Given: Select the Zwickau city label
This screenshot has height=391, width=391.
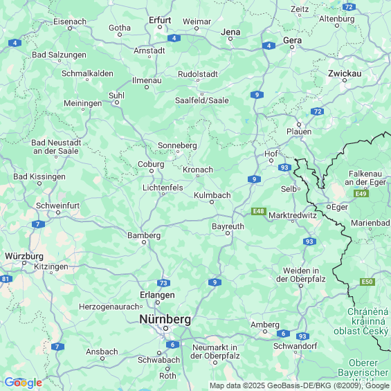Looking at the screenshot, I should pos(345,73).
